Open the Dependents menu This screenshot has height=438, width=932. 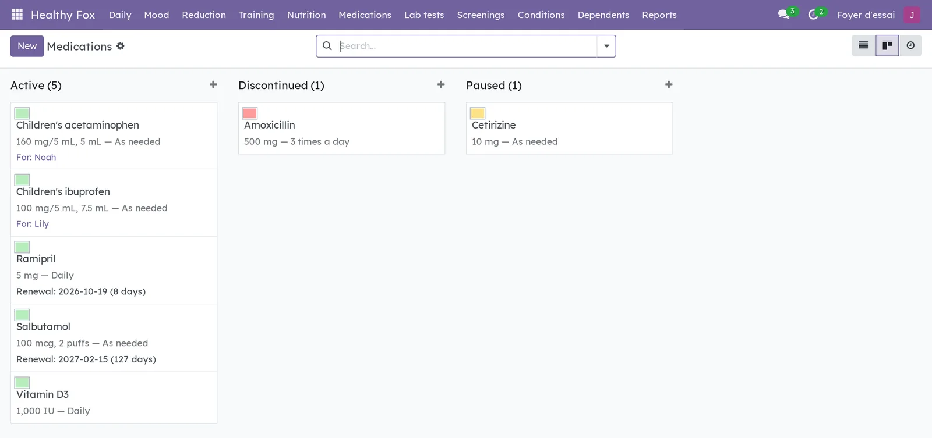(603, 15)
